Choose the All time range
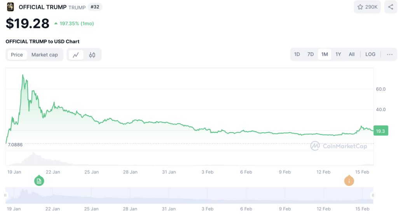 click(351, 54)
